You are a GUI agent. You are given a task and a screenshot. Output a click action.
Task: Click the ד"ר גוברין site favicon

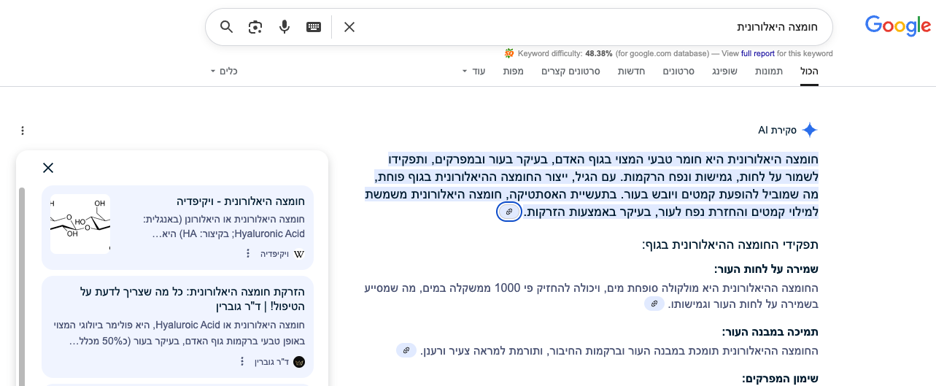(x=299, y=361)
